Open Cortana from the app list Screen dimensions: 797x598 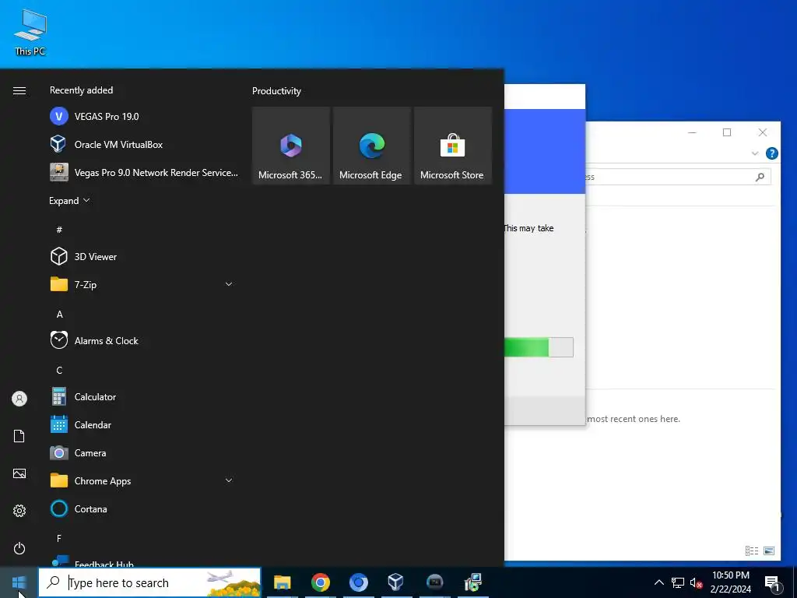[x=143, y=508]
